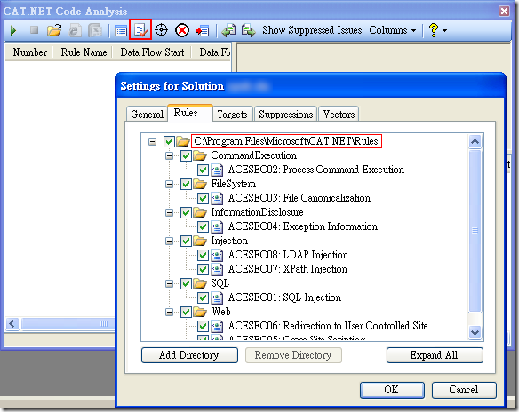Click the Expand All button
Screen dimensions: 519x412
[435, 355]
